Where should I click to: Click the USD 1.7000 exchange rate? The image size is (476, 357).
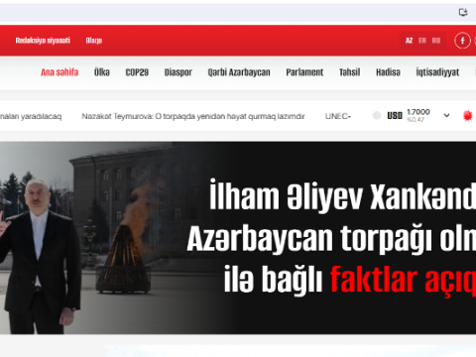point(409,115)
